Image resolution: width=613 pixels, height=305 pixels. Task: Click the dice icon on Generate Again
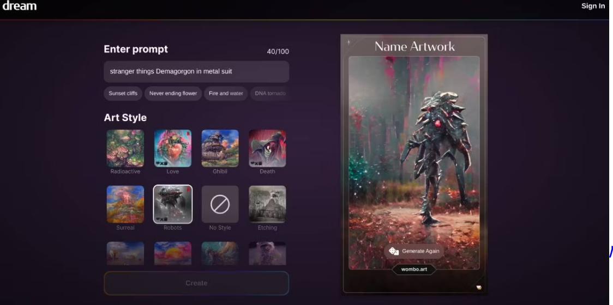point(394,251)
